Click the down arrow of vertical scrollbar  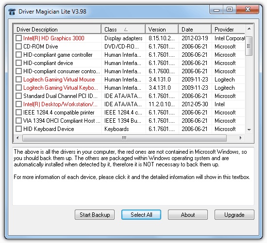click(249, 130)
